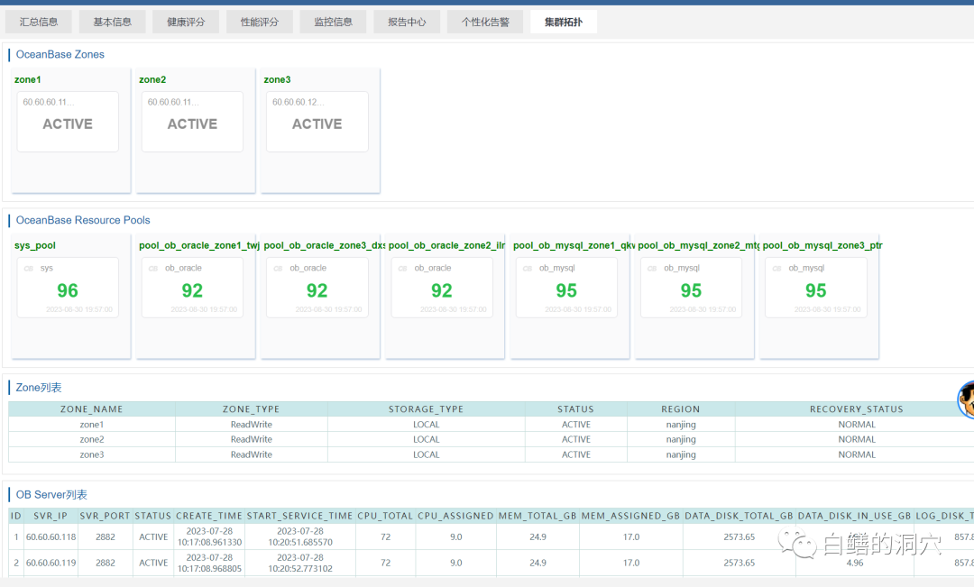
Task: Open the 报告中心 tab
Action: (x=407, y=22)
